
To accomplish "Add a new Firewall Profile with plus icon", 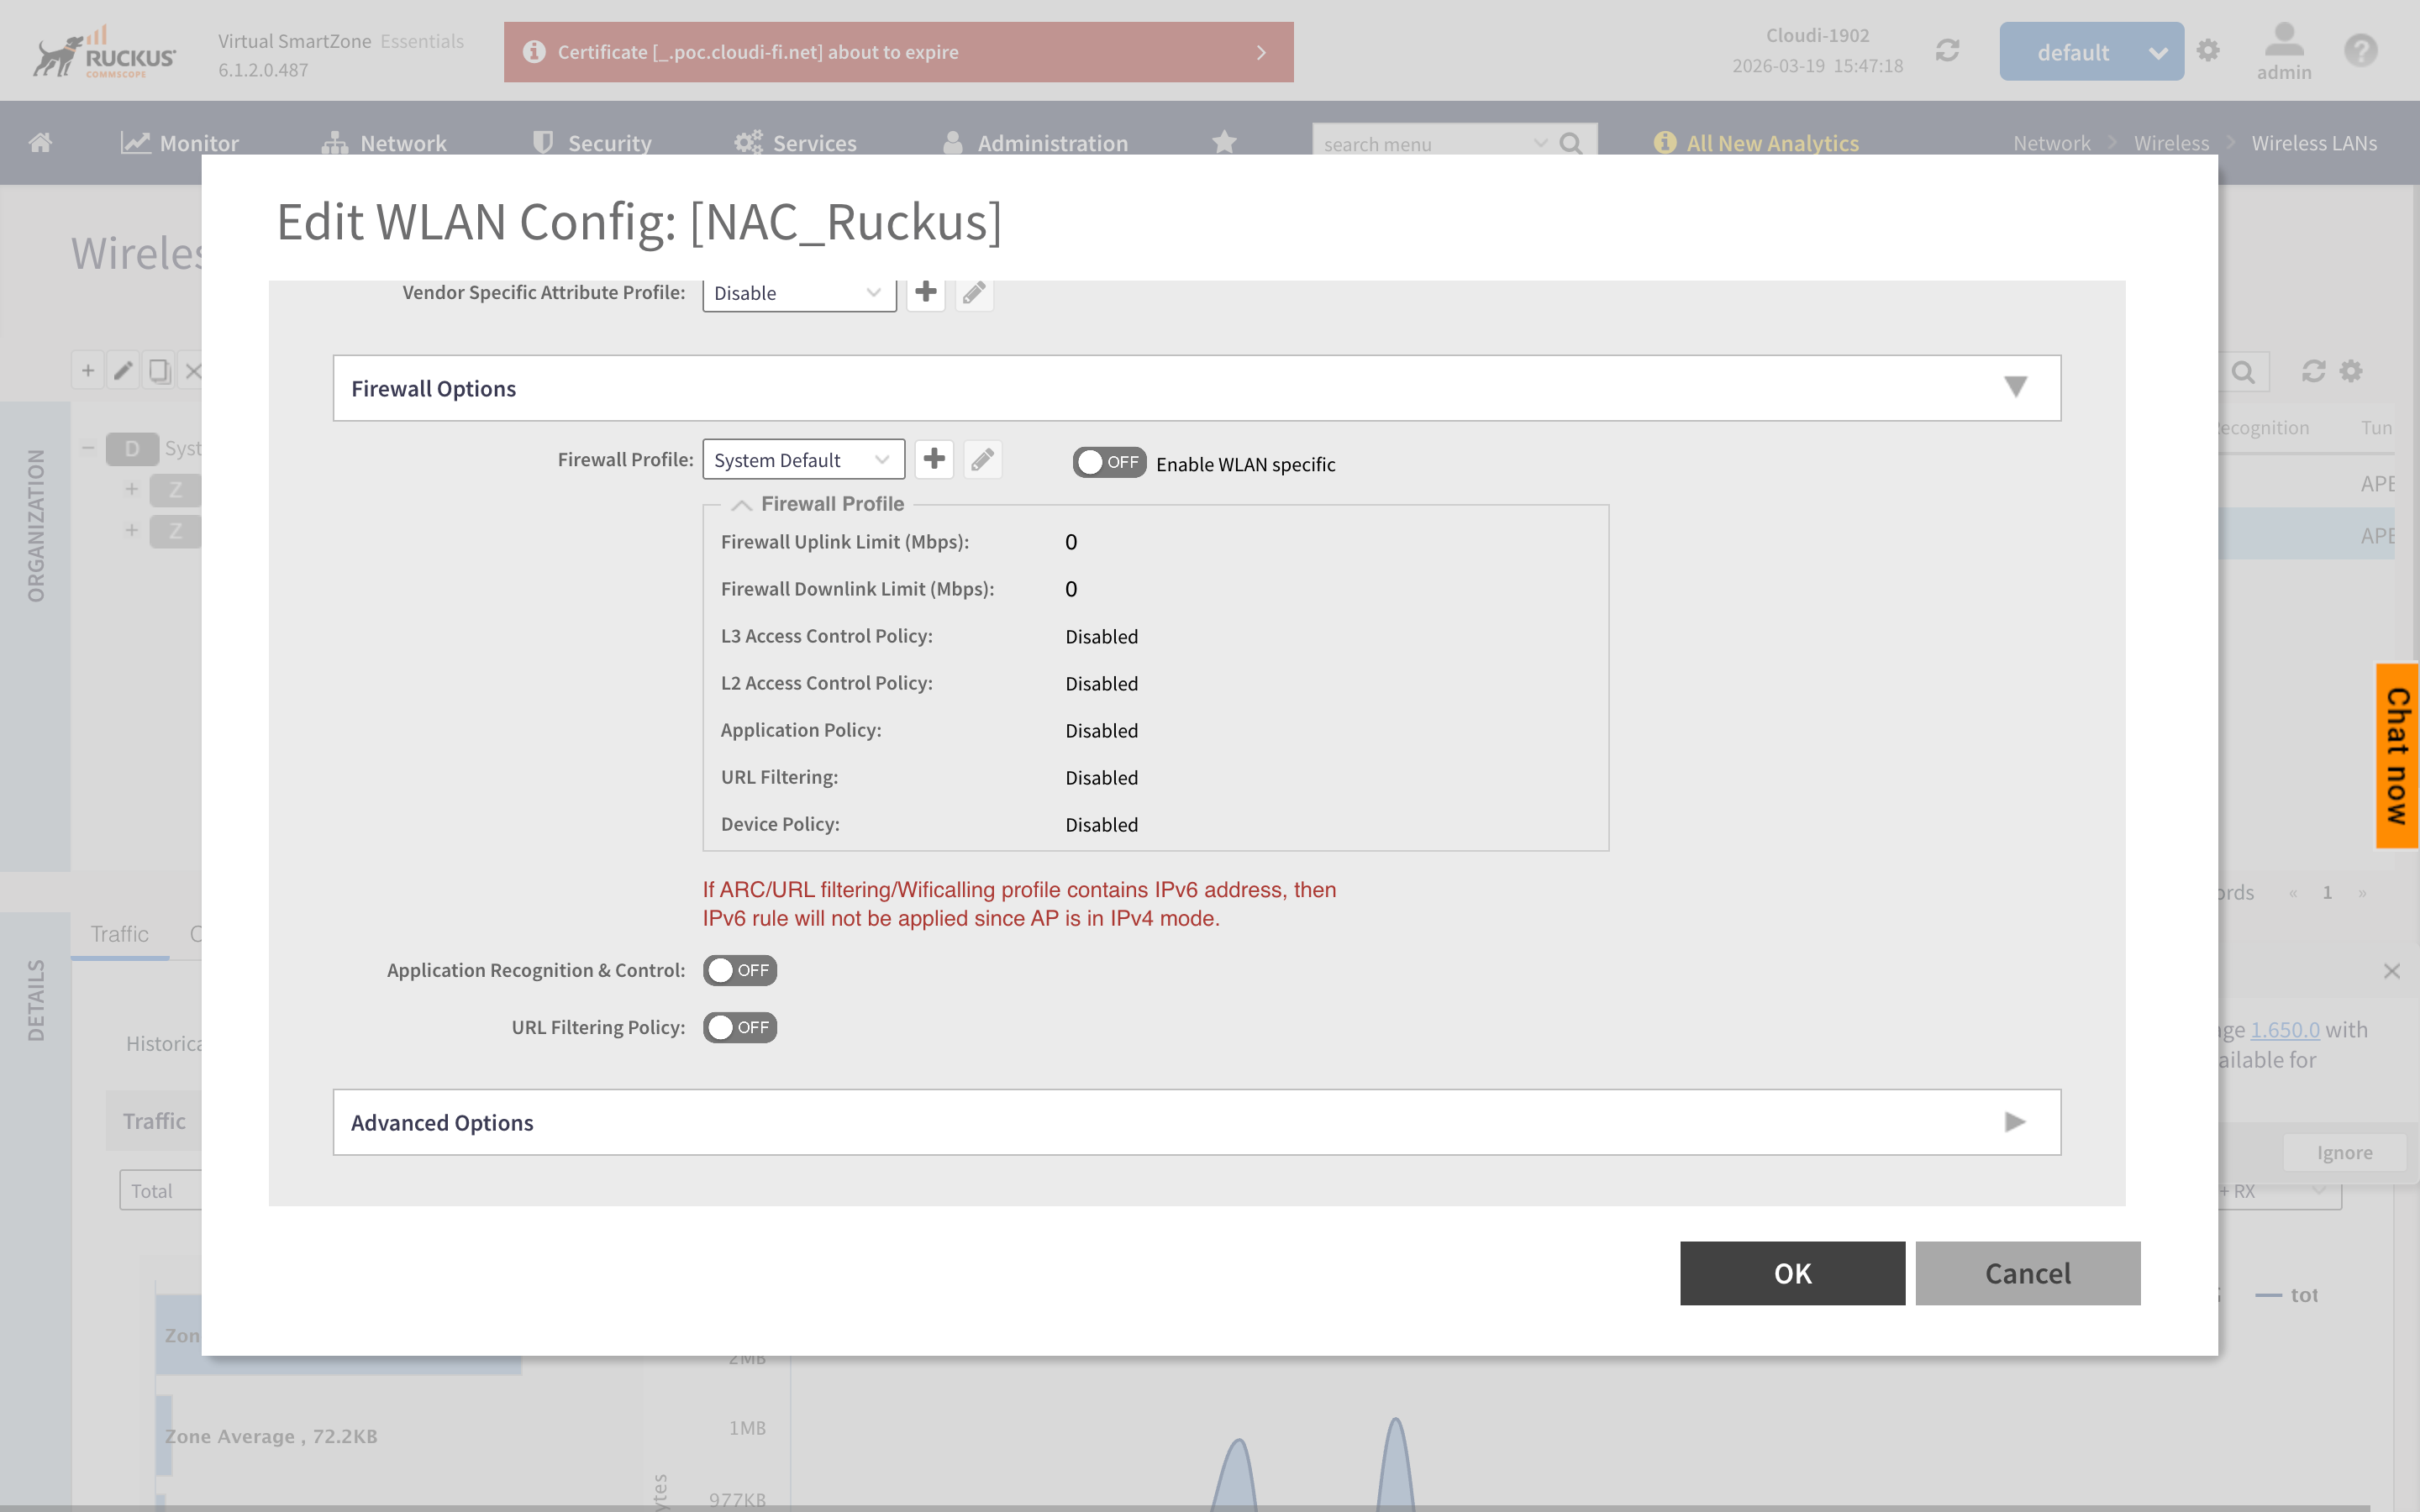I will point(934,459).
